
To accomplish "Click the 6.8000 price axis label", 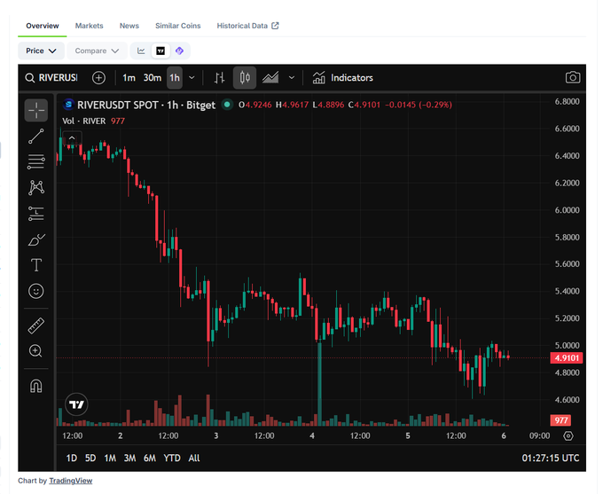I will point(567,102).
